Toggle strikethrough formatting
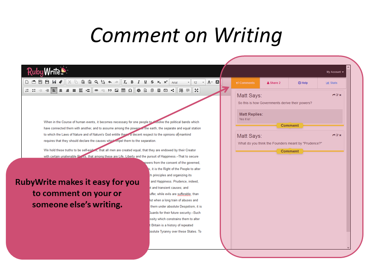372x279 pixels. (x=152, y=82)
